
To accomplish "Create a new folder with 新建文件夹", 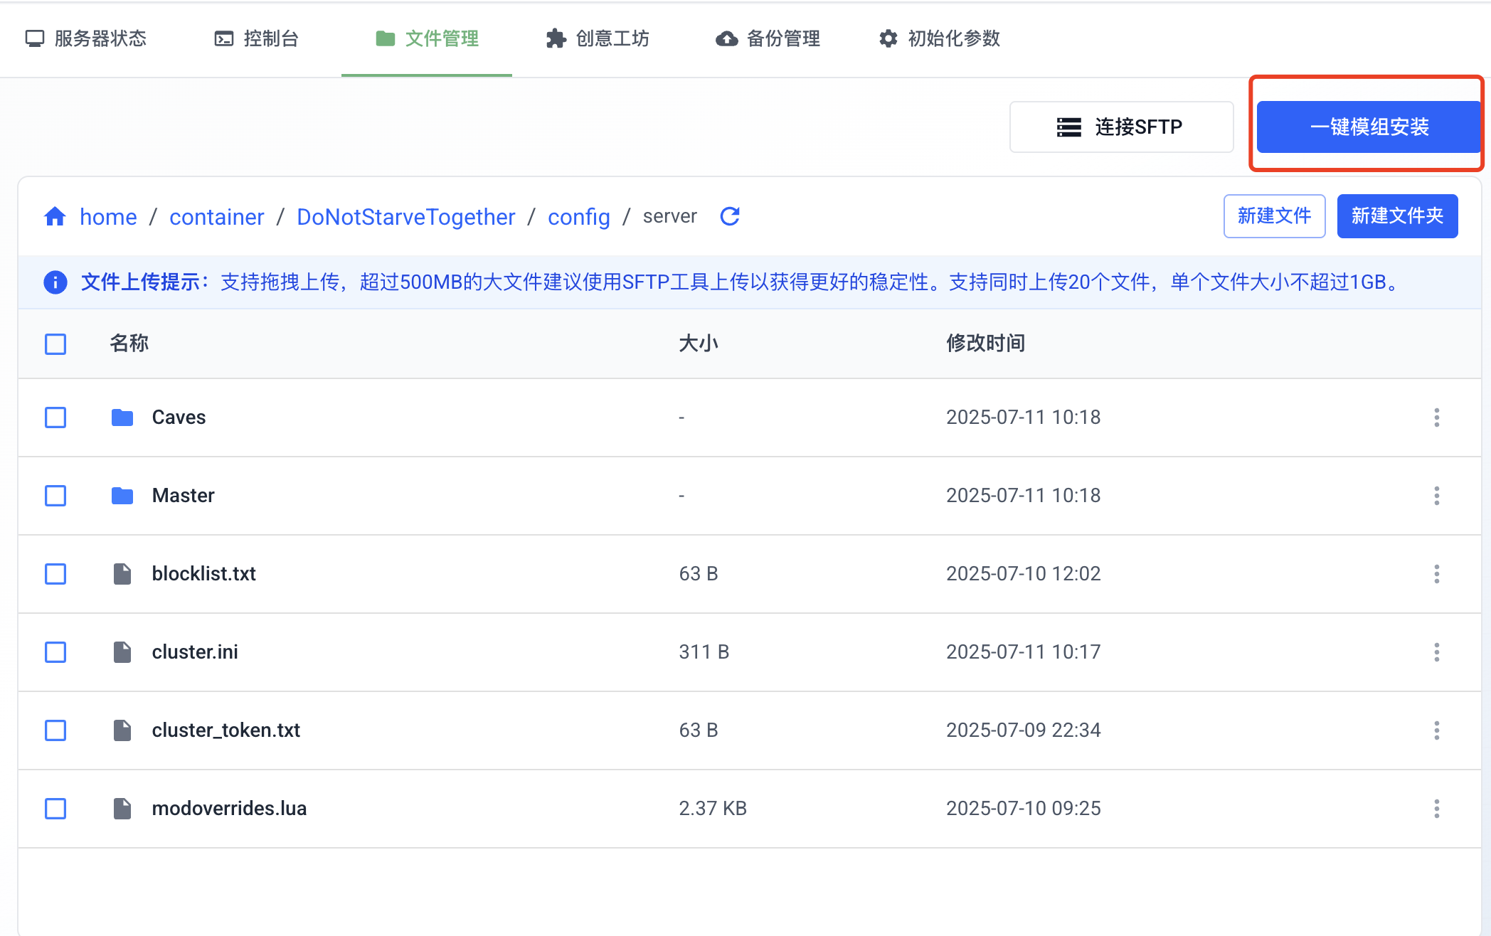I will (x=1396, y=216).
